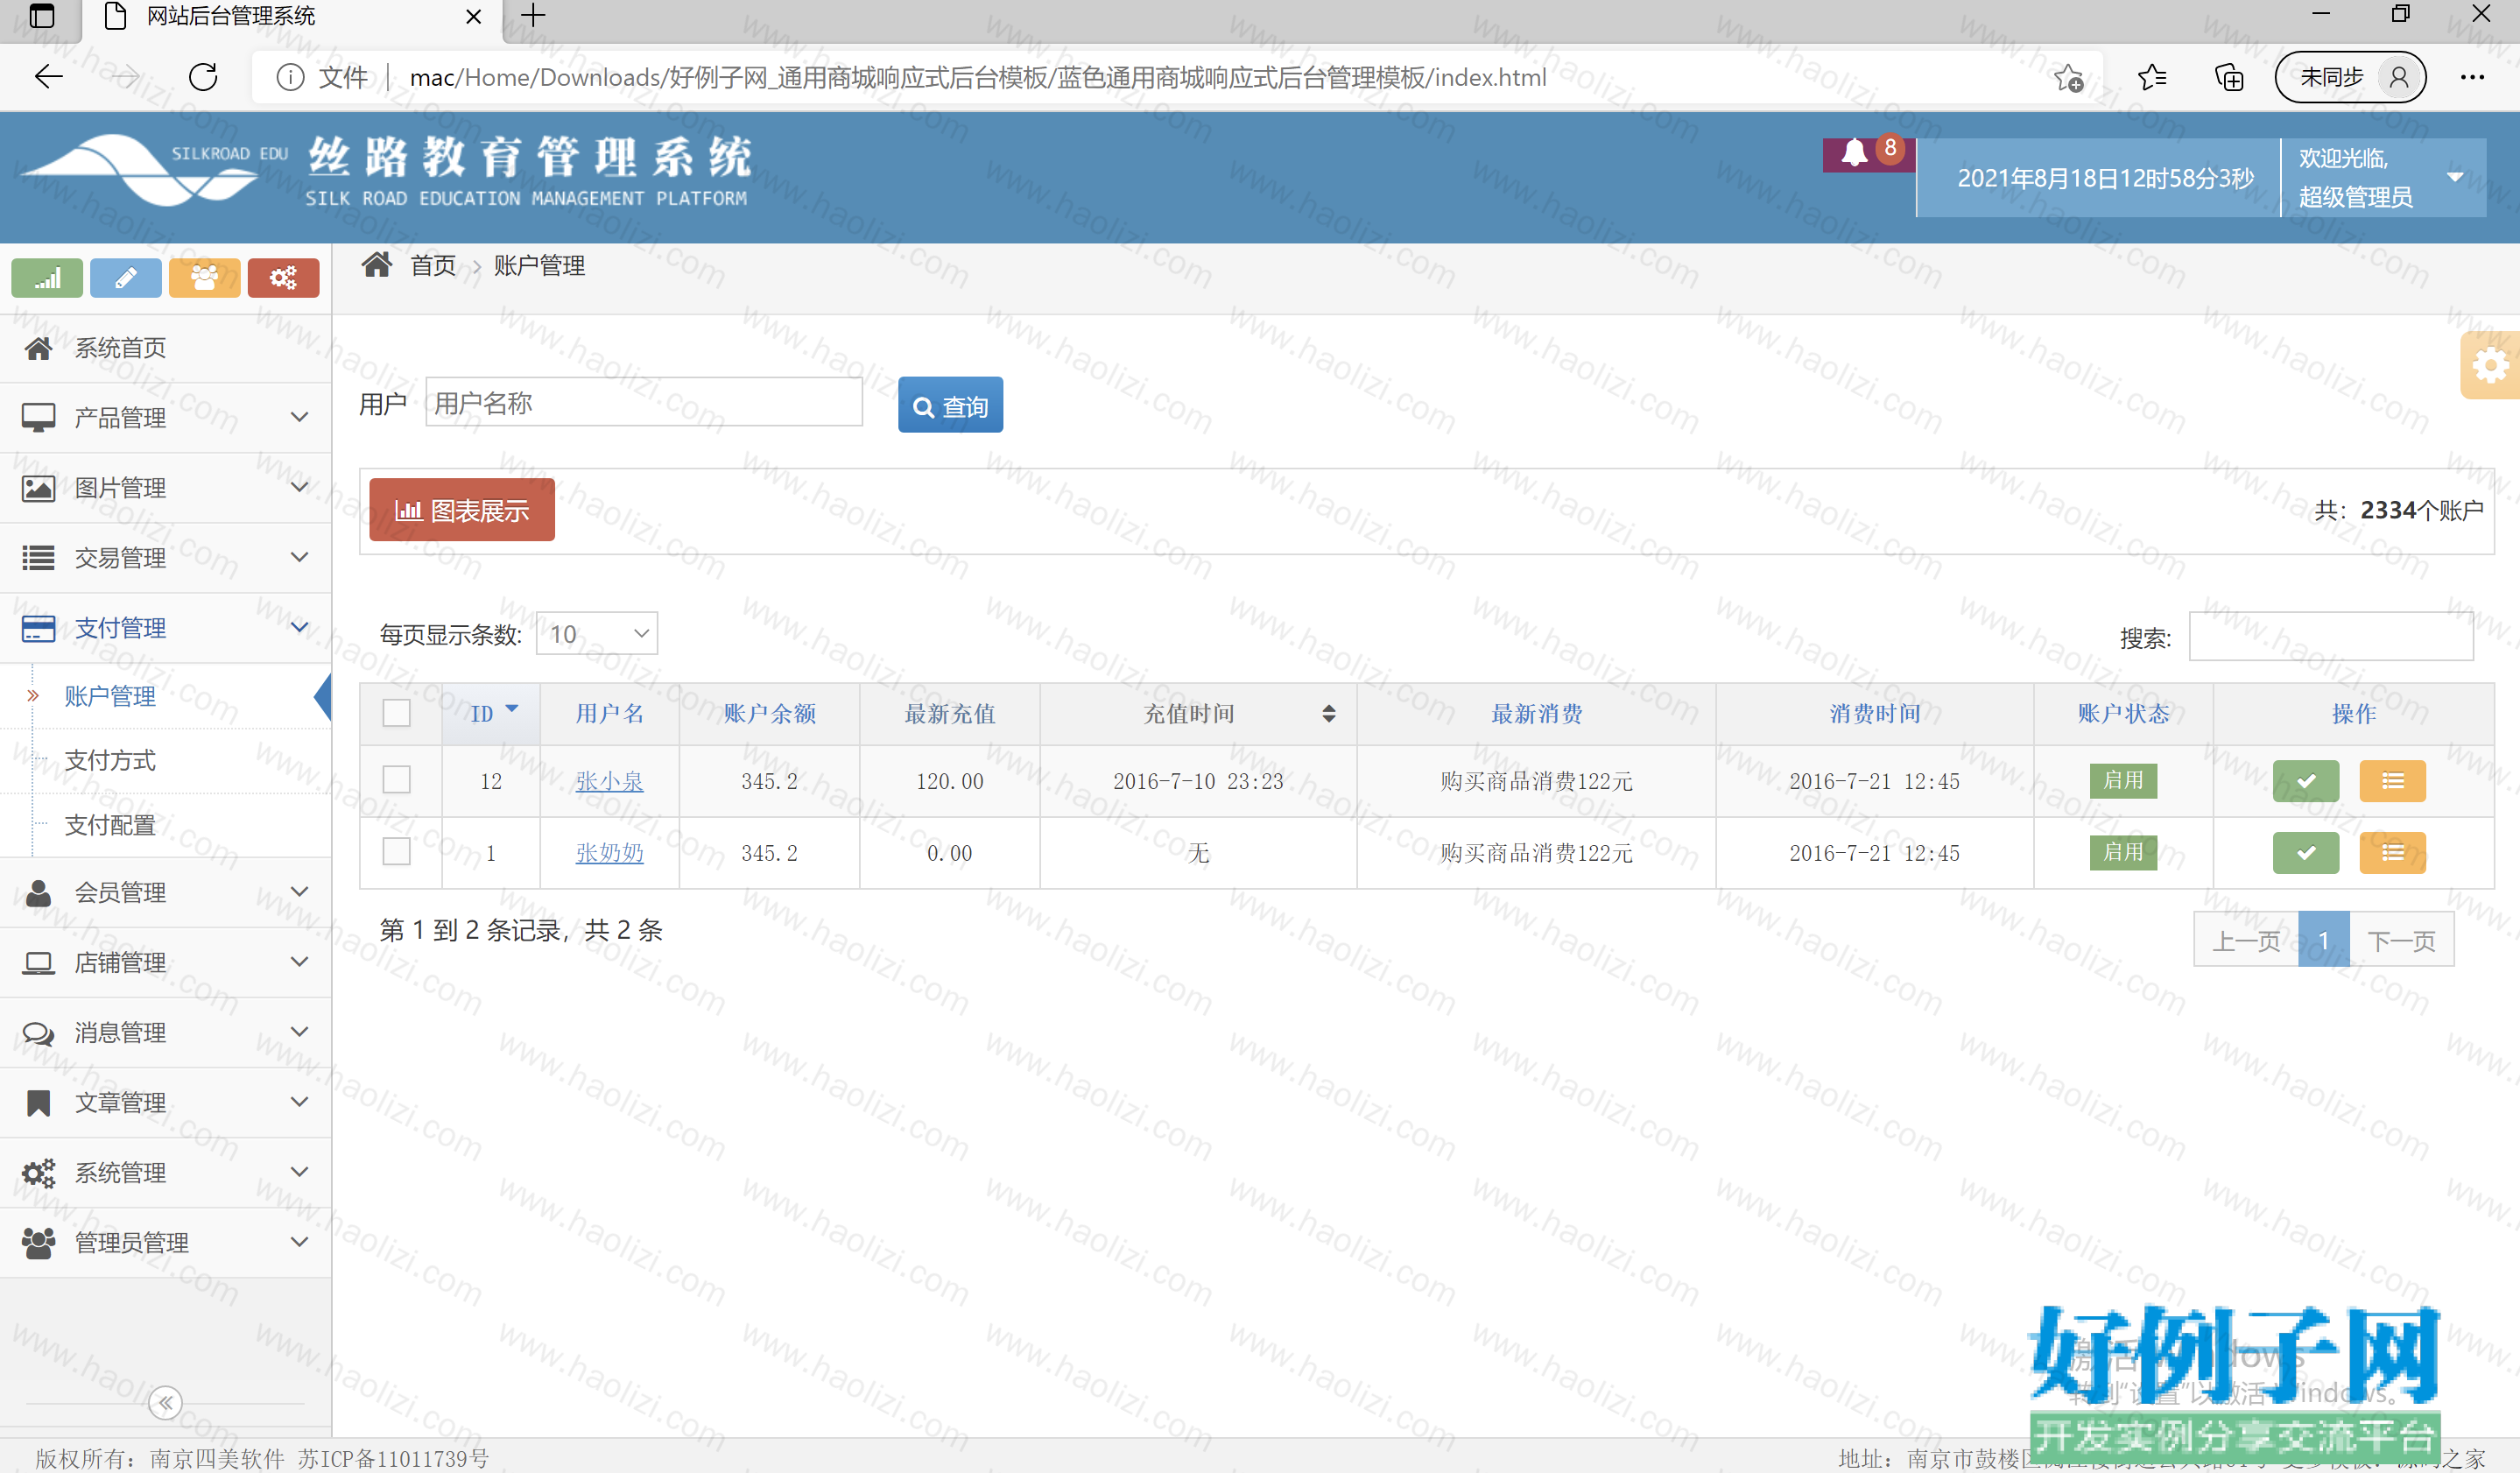Expand the 会员管理 menu
The width and height of the screenshot is (2520, 1473).
click(166, 892)
